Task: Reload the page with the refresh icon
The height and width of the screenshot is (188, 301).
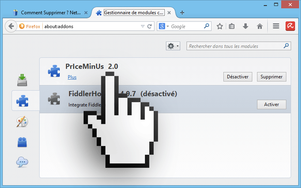Action: coord(150,26)
